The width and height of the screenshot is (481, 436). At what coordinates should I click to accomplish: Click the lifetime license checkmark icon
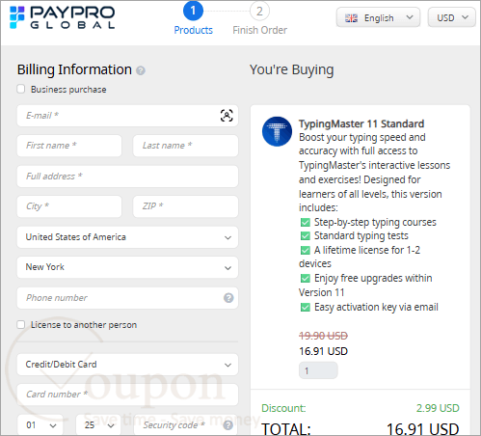[x=306, y=250]
